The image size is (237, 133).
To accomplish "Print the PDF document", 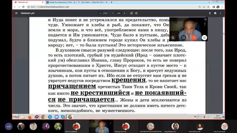I will click(215, 13).
